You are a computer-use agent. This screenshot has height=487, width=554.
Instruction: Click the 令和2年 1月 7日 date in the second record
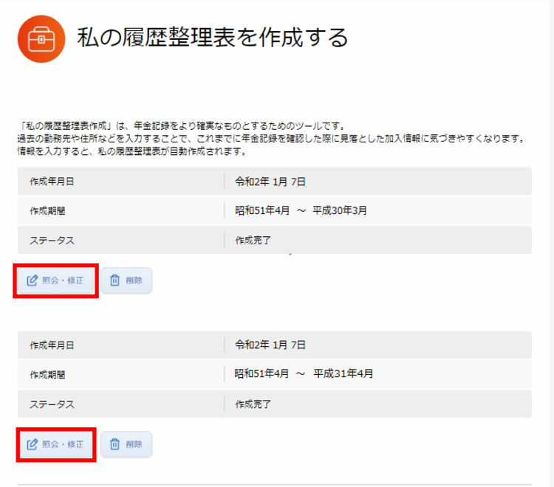270,345
